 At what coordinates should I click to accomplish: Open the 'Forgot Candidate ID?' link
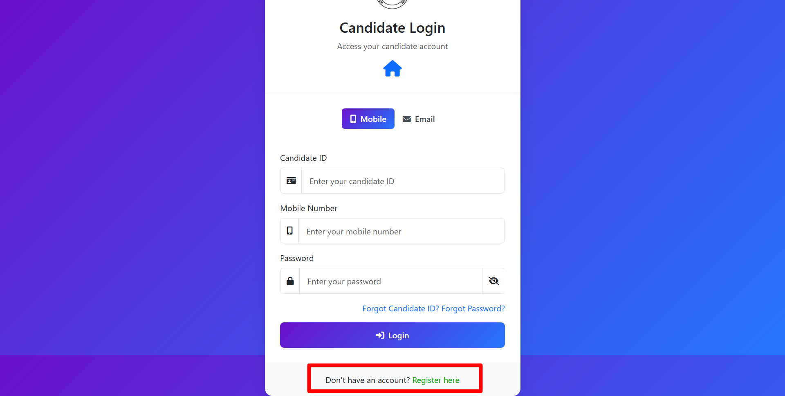tap(400, 308)
